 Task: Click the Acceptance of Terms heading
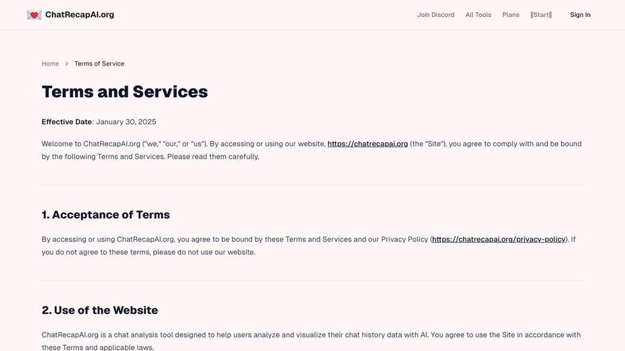[105, 215]
